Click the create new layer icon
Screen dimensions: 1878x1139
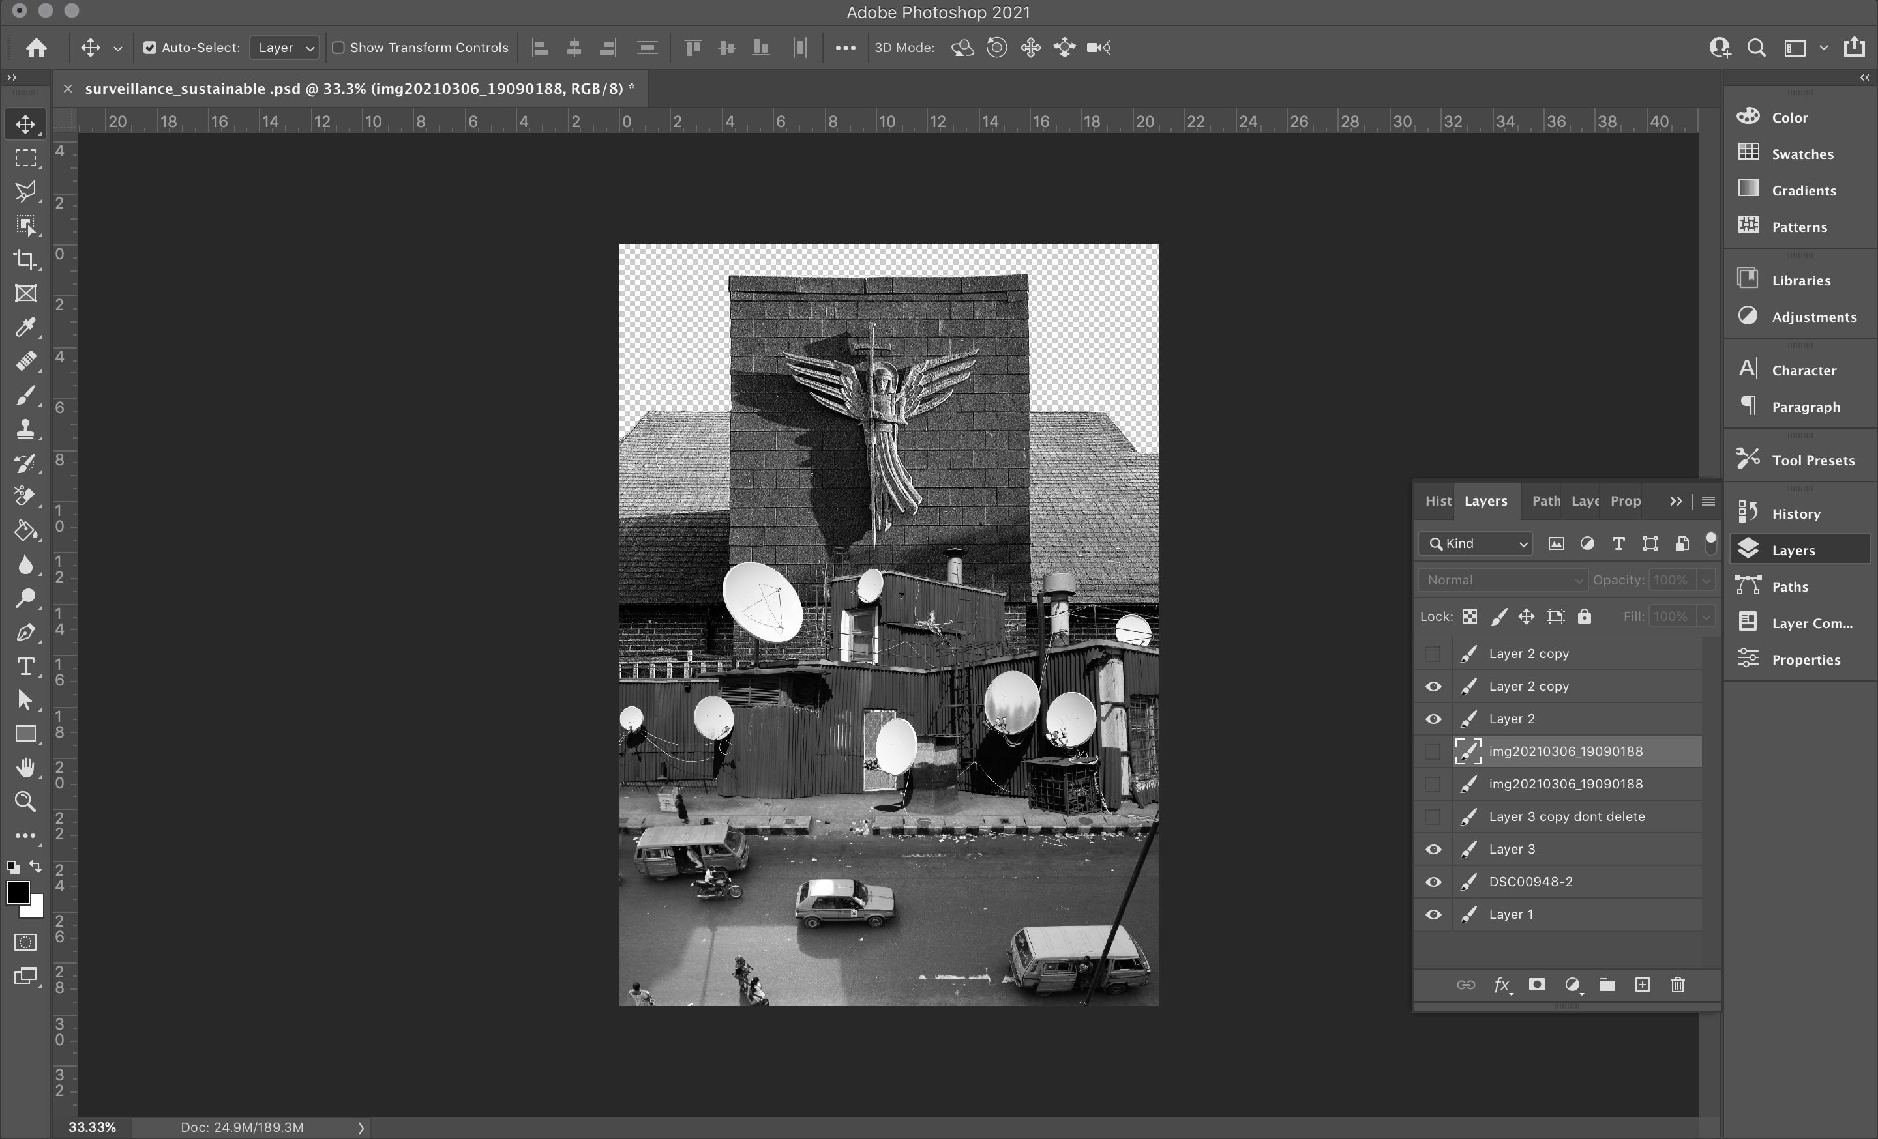coord(1642,985)
